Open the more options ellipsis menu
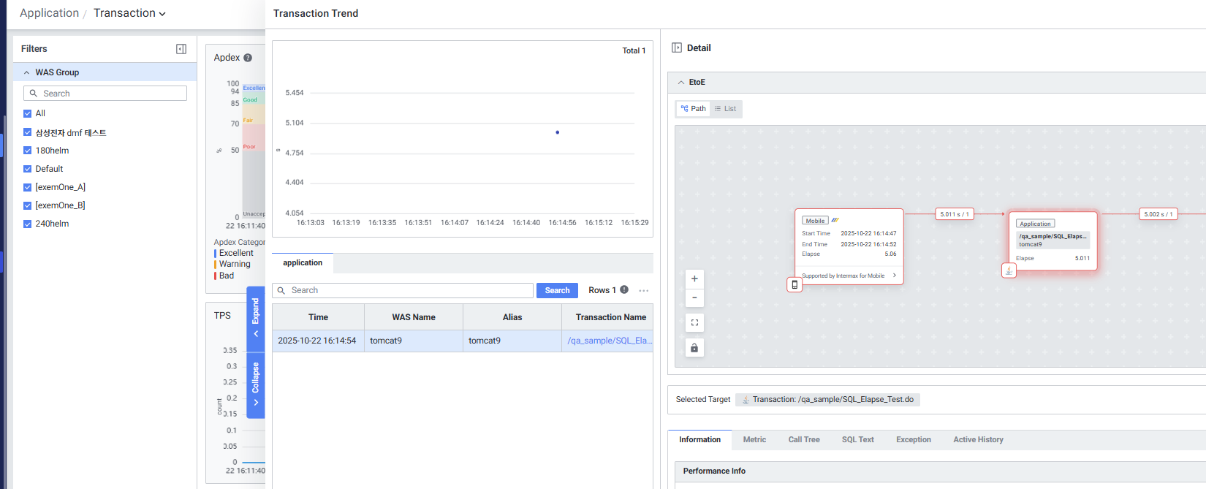Viewport: 1206px width, 489px height. point(643,291)
